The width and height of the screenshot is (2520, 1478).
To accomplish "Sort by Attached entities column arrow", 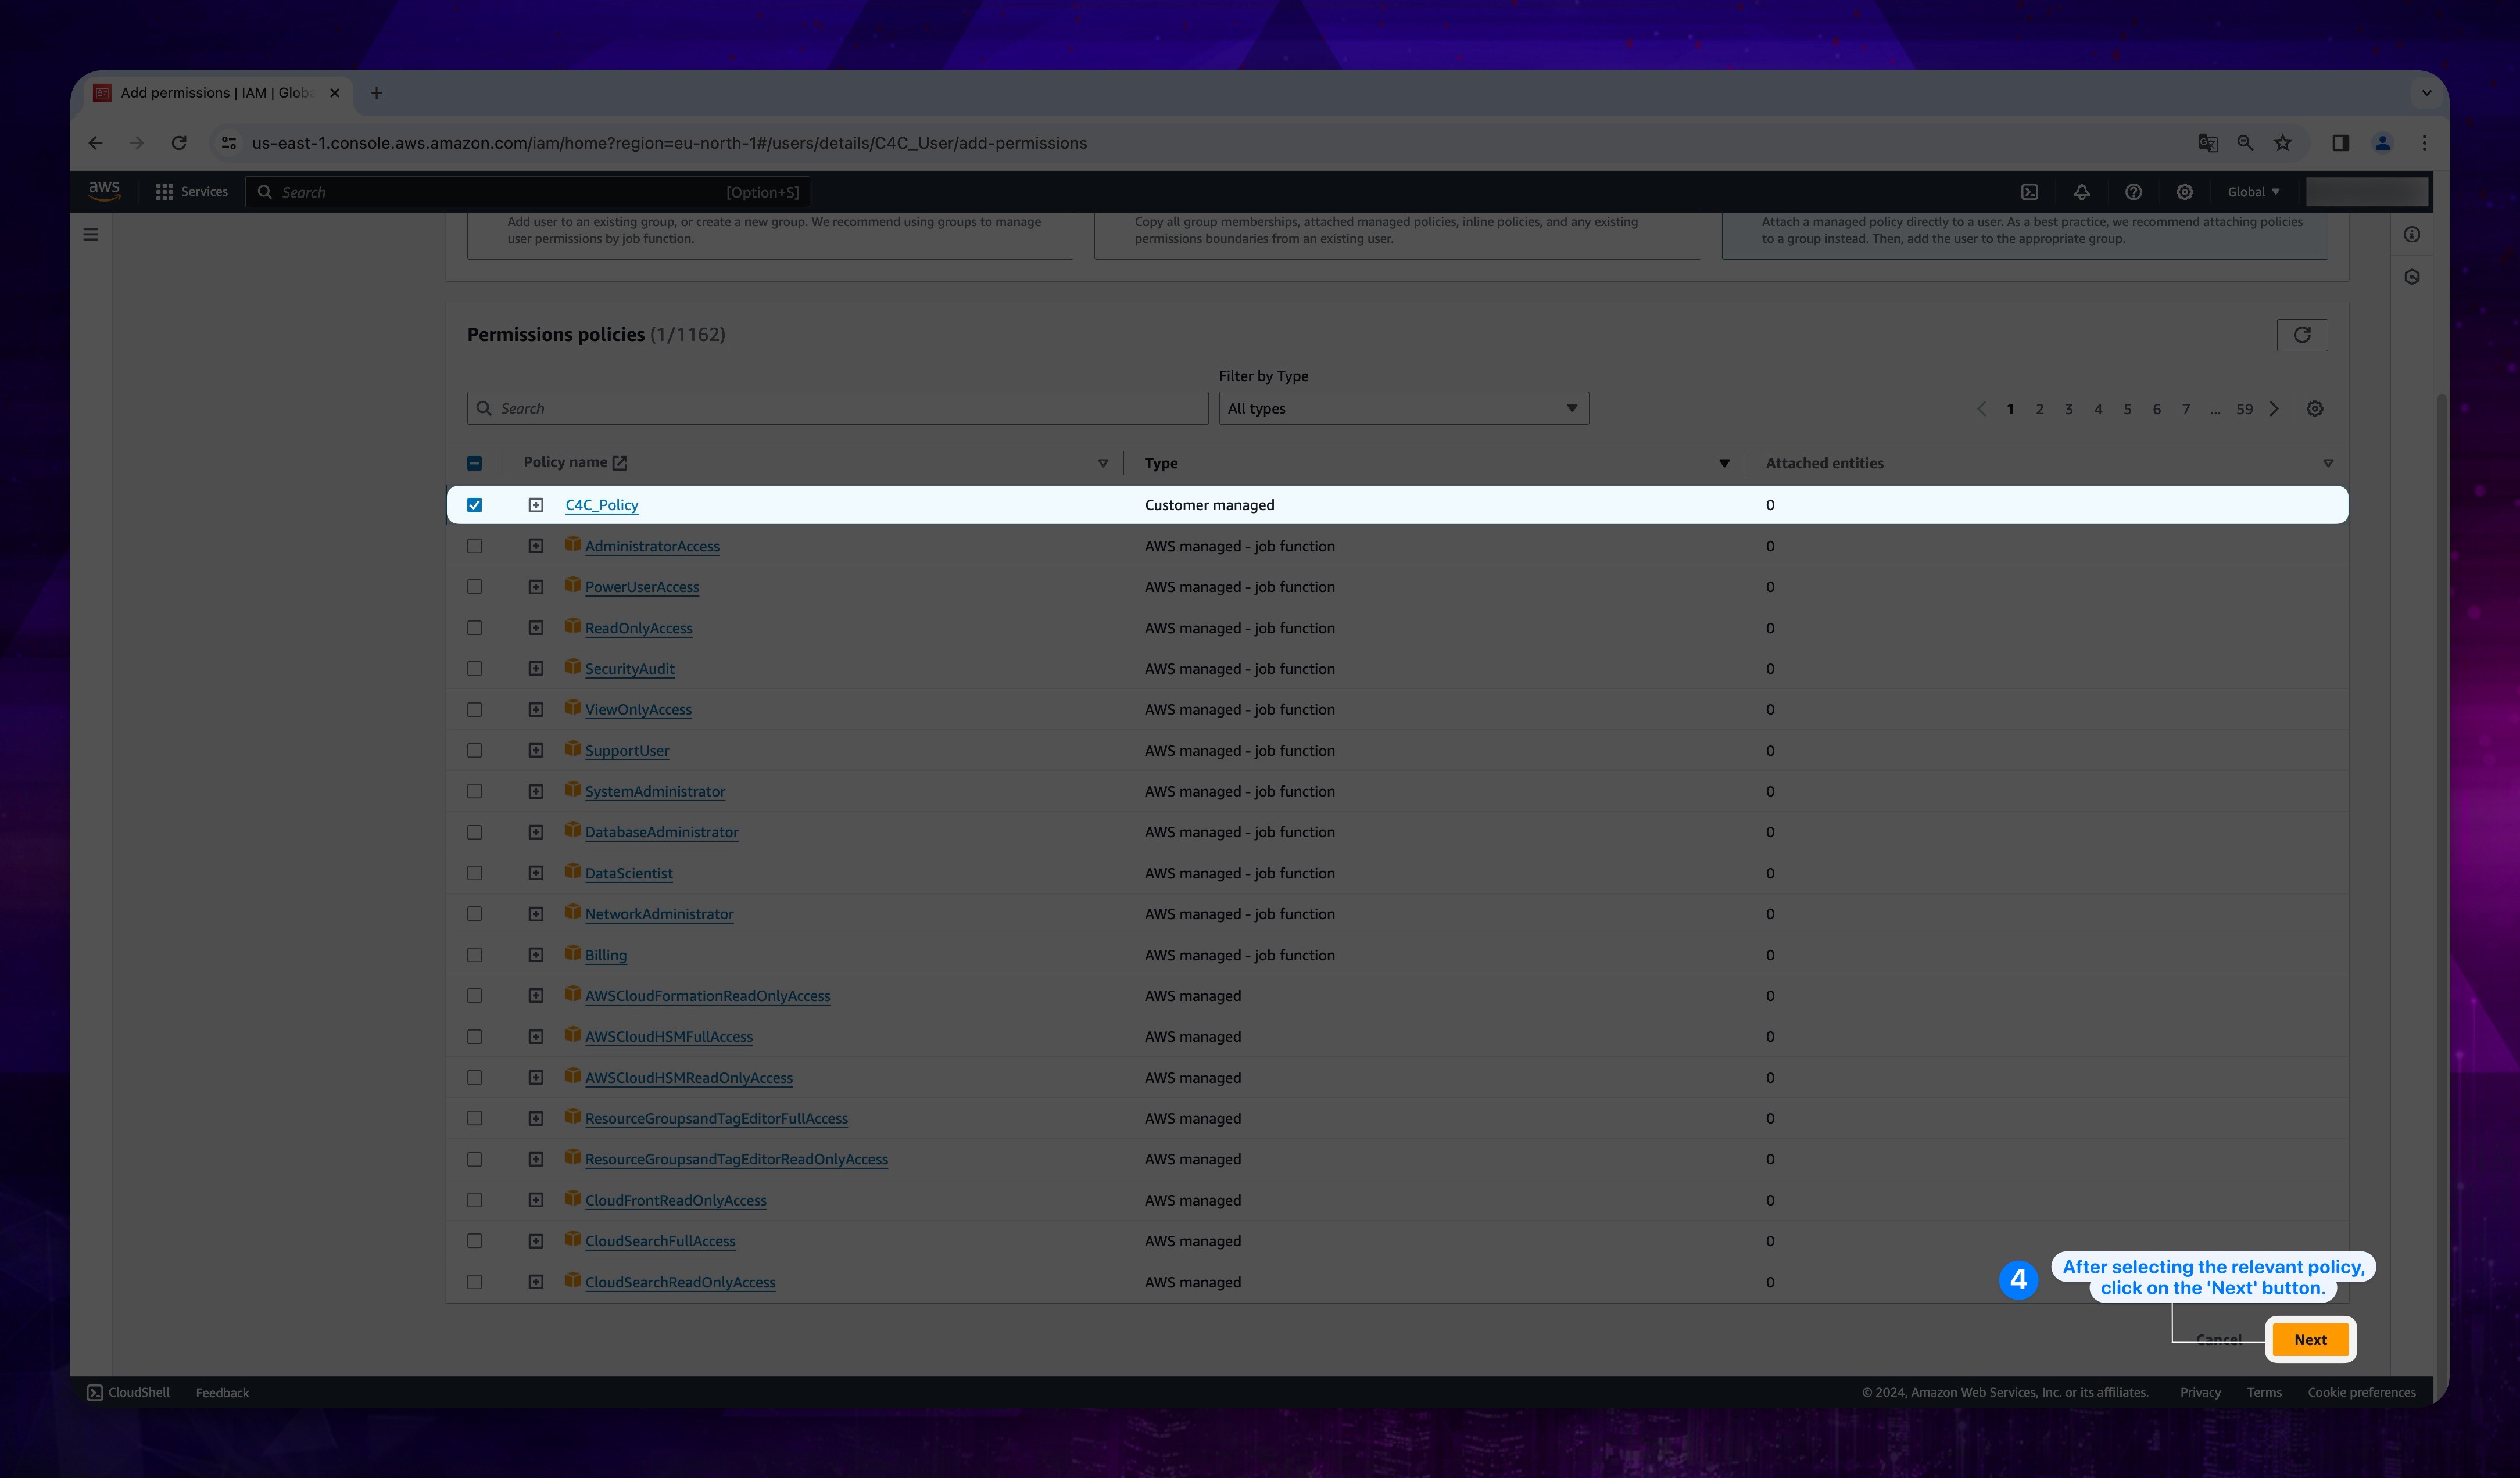I will click(2328, 464).
